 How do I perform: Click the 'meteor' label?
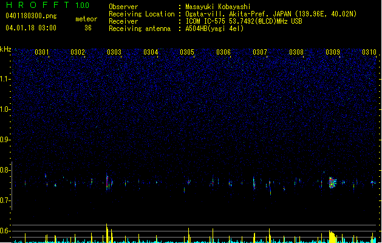[86, 19]
